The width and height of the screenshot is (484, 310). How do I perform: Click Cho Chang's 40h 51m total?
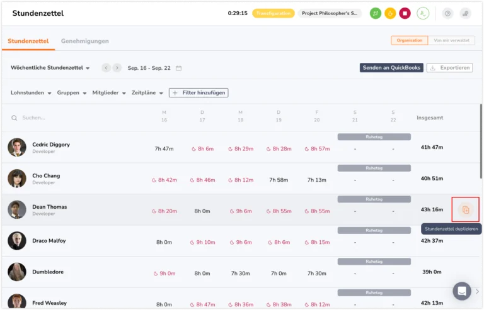point(432,178)
